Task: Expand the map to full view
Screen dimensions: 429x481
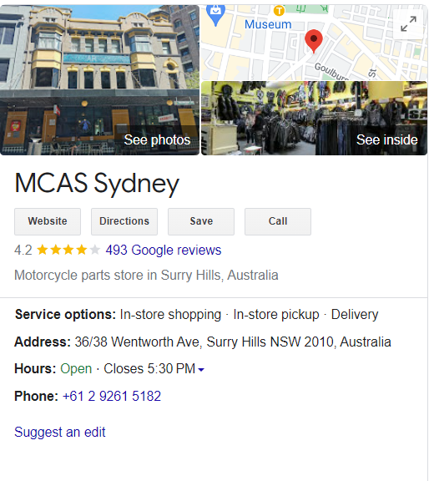Action: click(x=408, y=23)
